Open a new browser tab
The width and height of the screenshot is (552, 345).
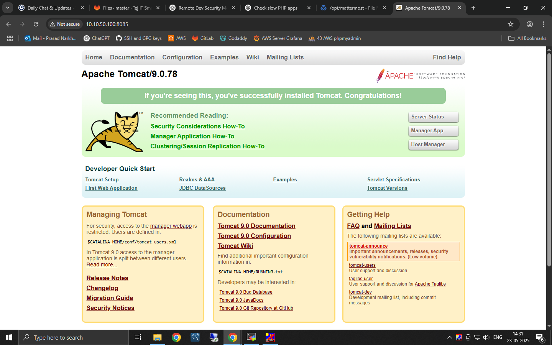coord(473,8)
